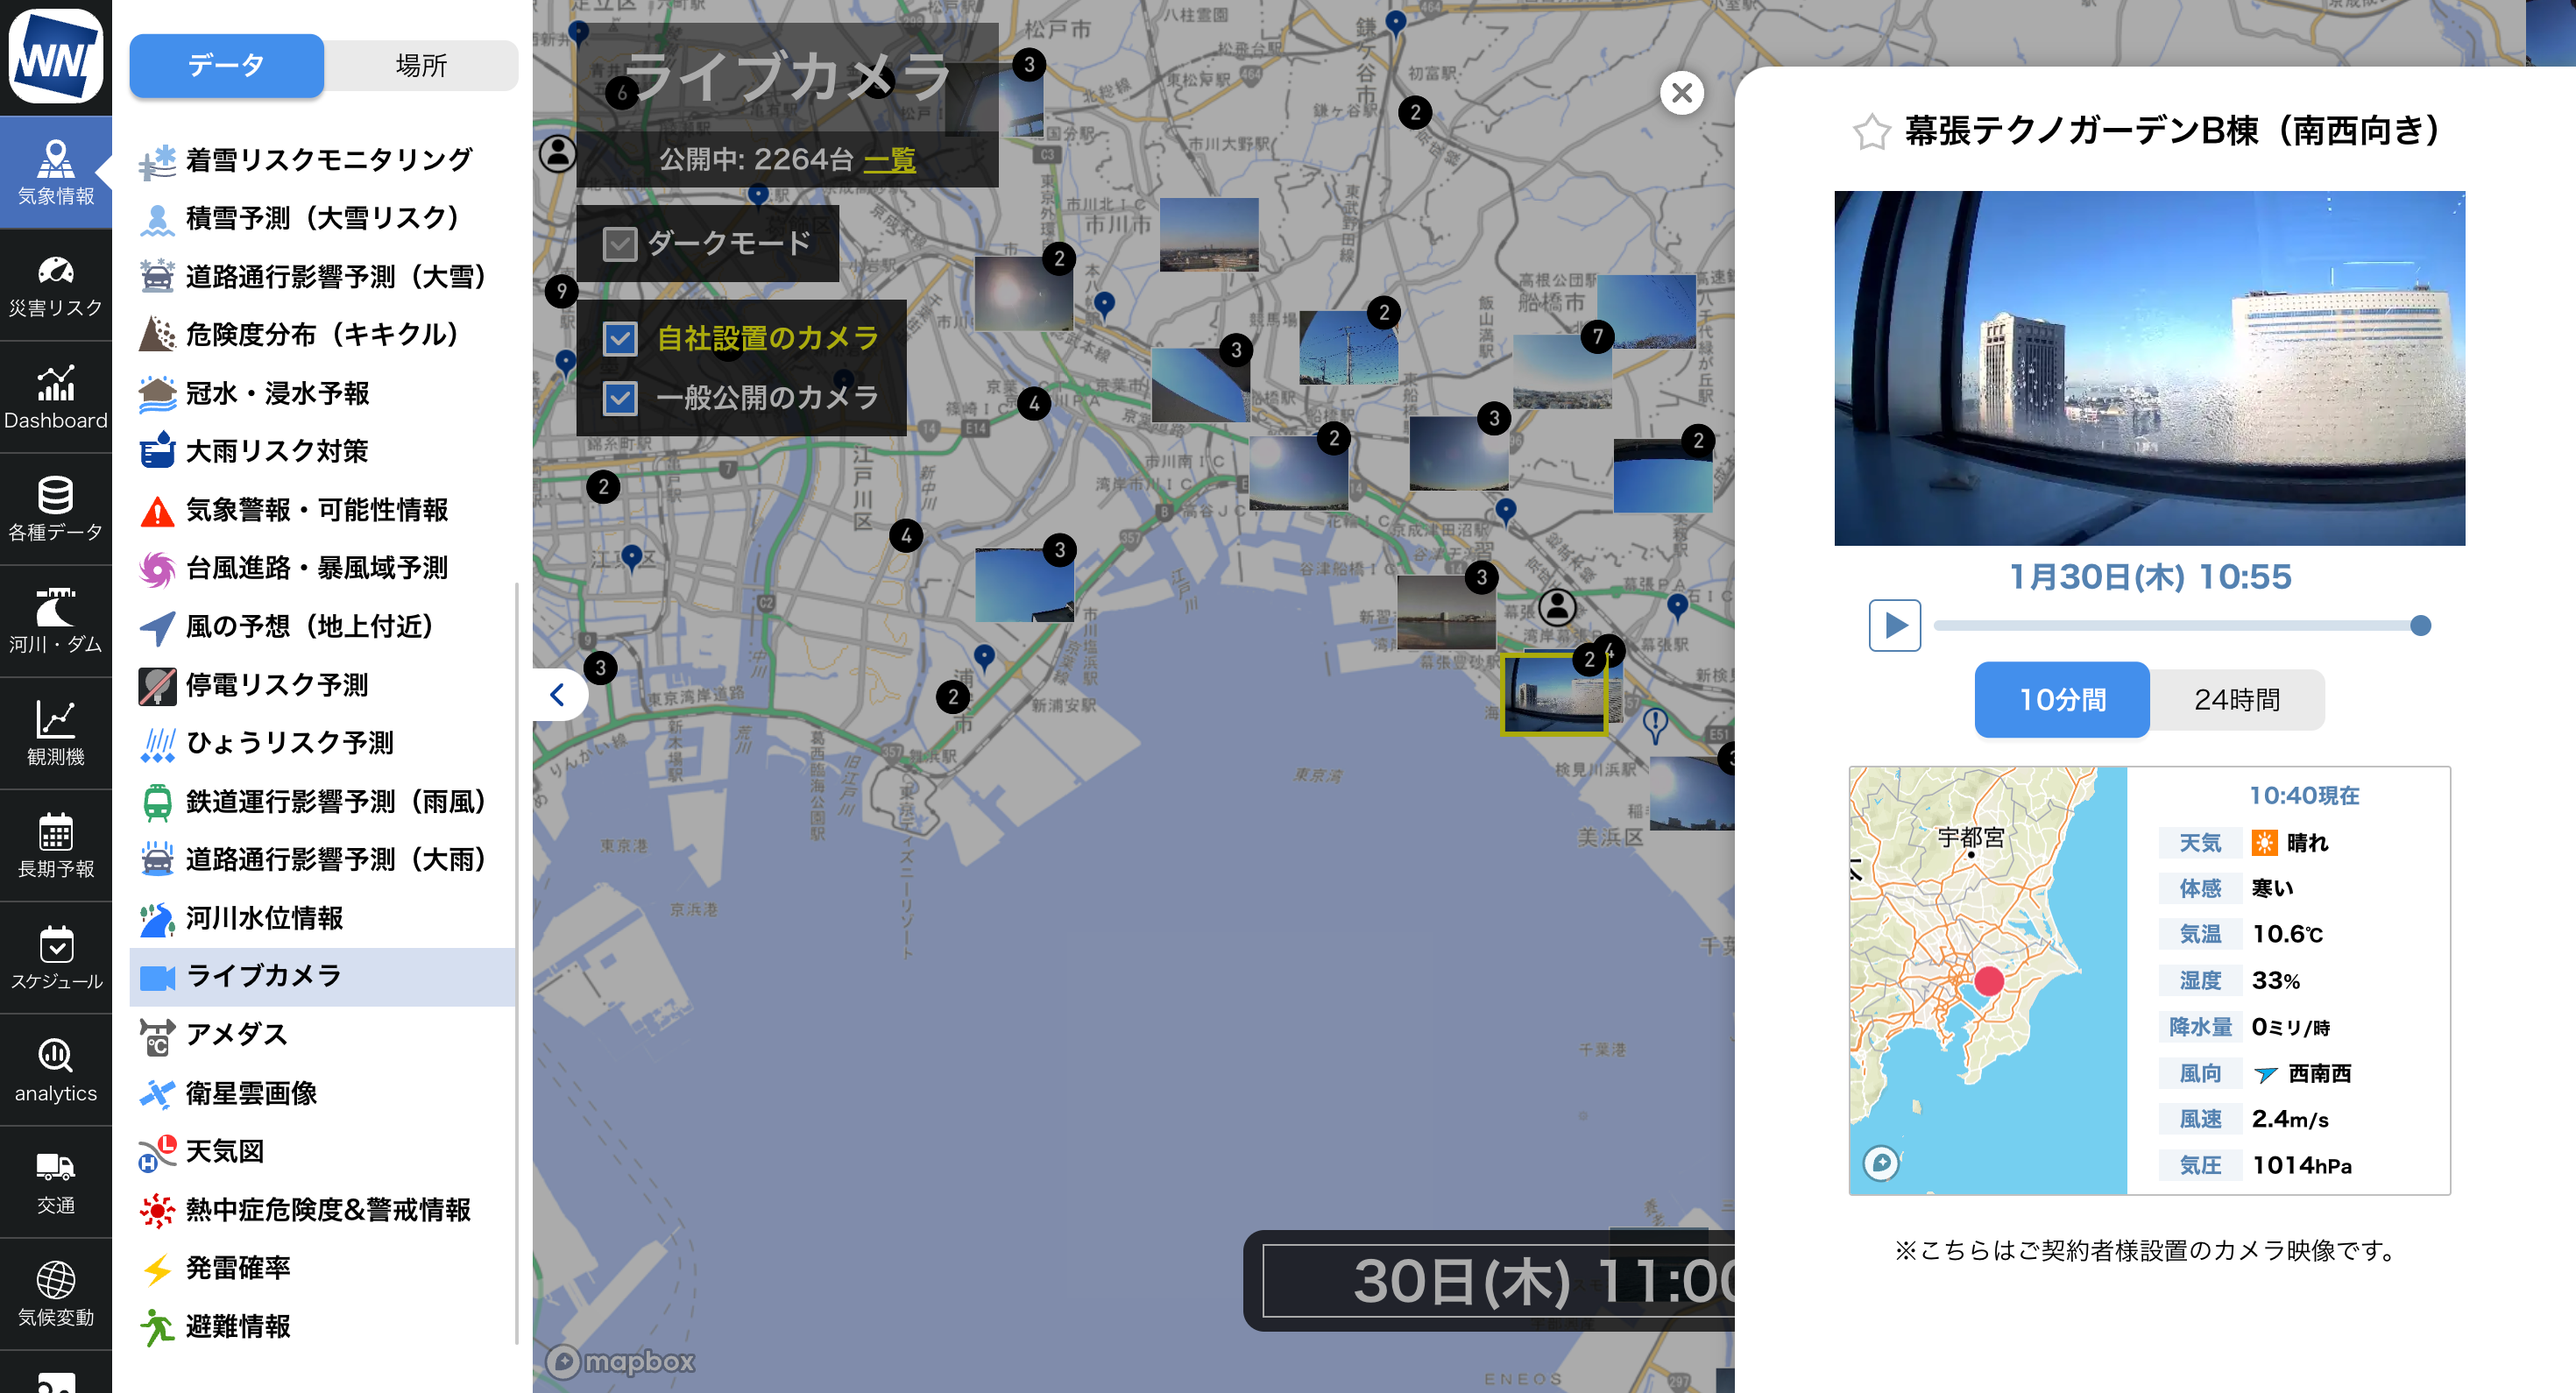Enable the ダークモード checkbox

coord(620,244)
